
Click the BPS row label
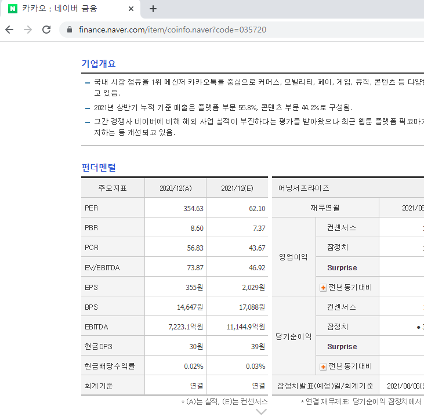(x=92, y=307)
